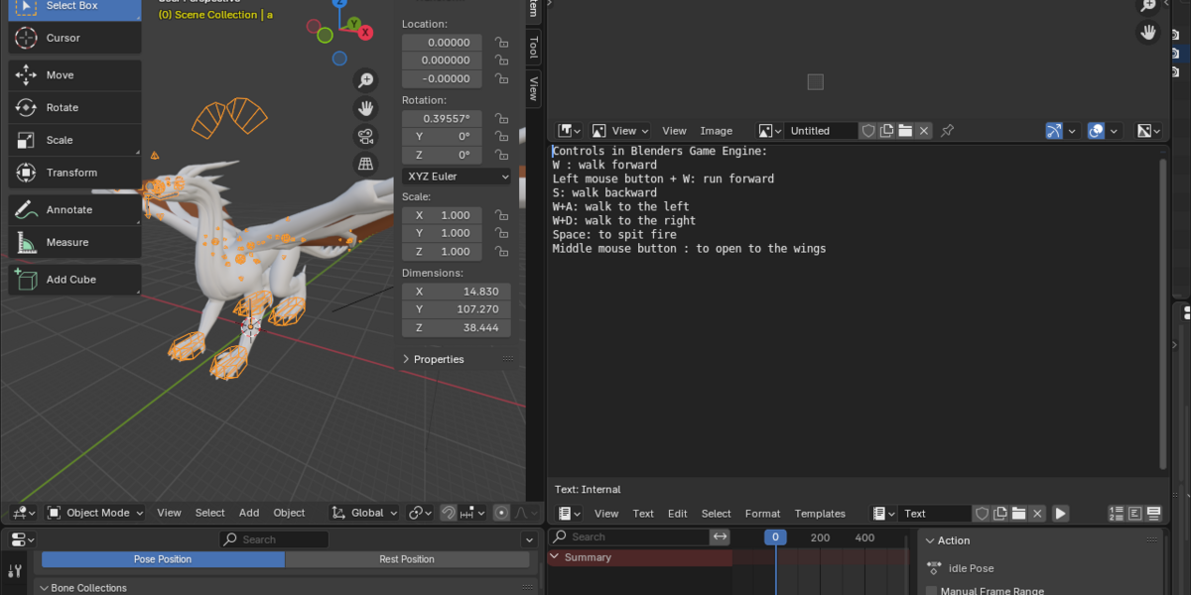
Task: Open the Global transform orientation dropdown
Action: (x=364, y=513)
